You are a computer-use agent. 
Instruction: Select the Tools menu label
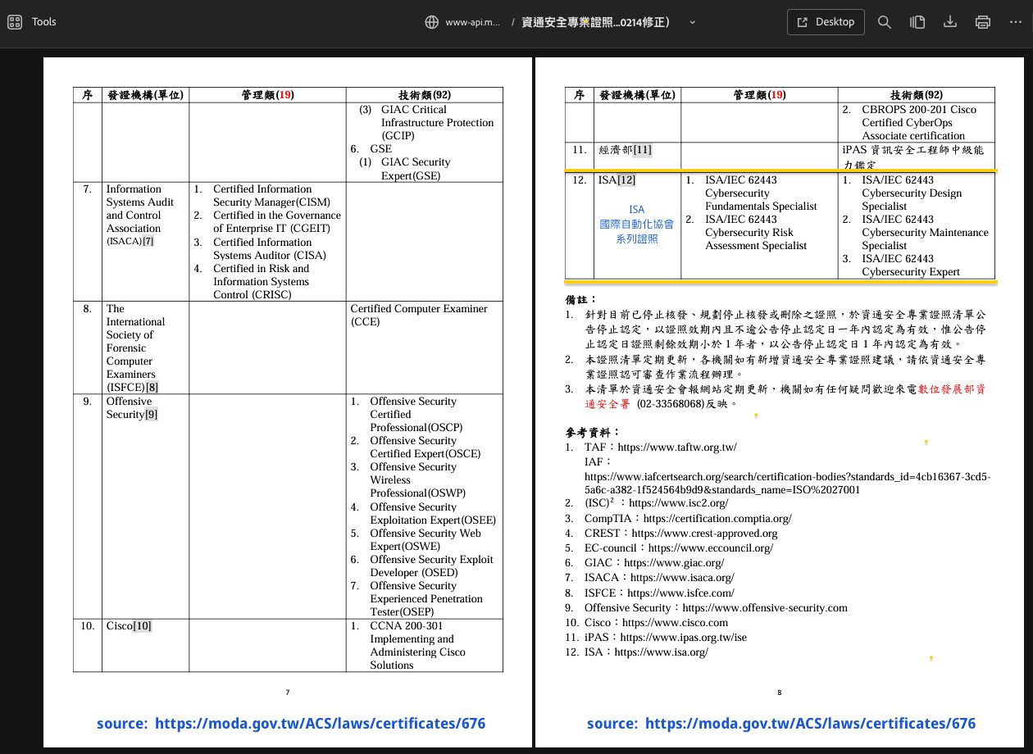[43, 22]
